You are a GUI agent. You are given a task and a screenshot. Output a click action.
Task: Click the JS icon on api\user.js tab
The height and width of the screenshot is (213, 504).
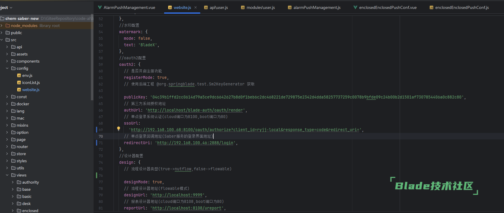pos(206,7)
